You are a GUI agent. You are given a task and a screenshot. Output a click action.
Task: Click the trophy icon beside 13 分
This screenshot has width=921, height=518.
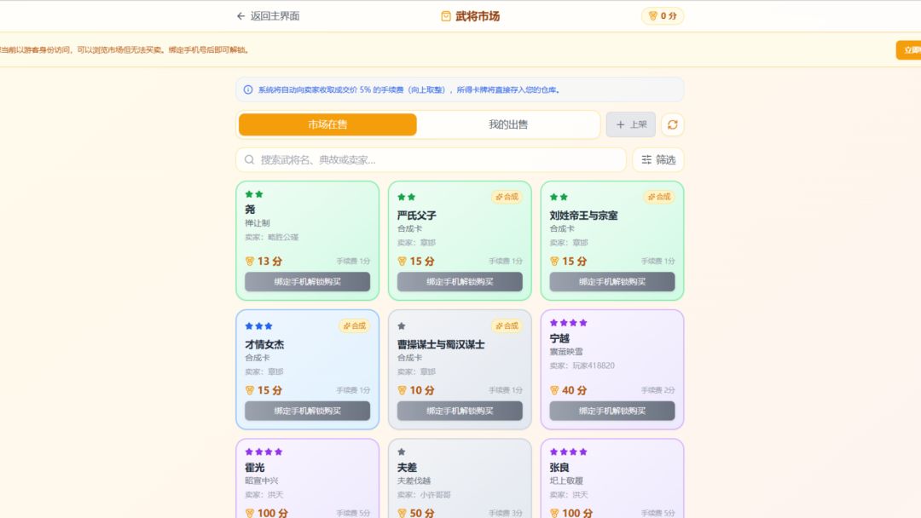tap(250, 261)
